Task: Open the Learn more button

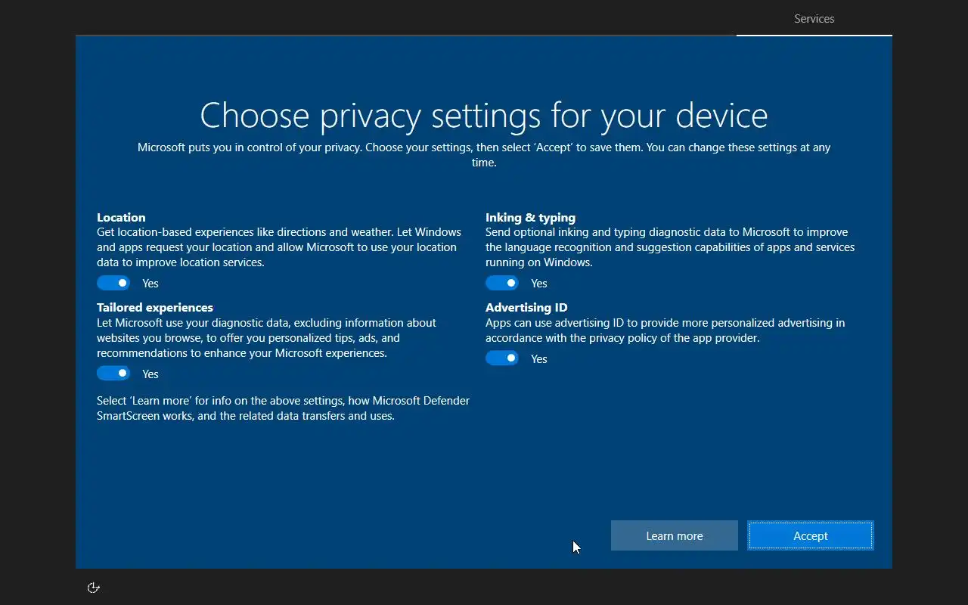Action: [x=675, y=535]
